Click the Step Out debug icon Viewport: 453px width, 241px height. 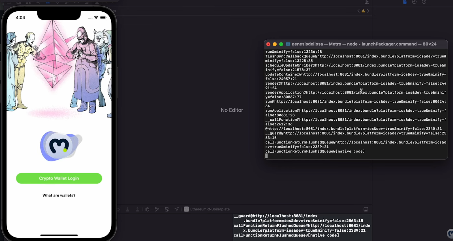[x=137, y=209]
